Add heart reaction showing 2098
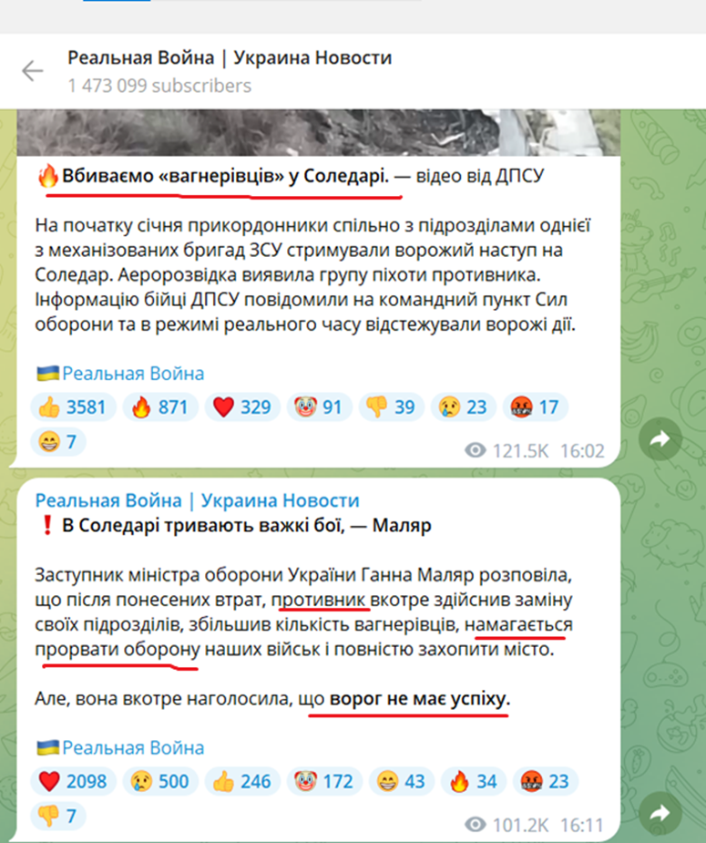This screenshot has height=843, width=706. click(x=74, y=781)
